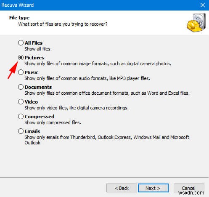Image resolution: width=209 pixels, height=197 pixels.
Task: Click the digital camera recordings description
Action: coord(77,108)
